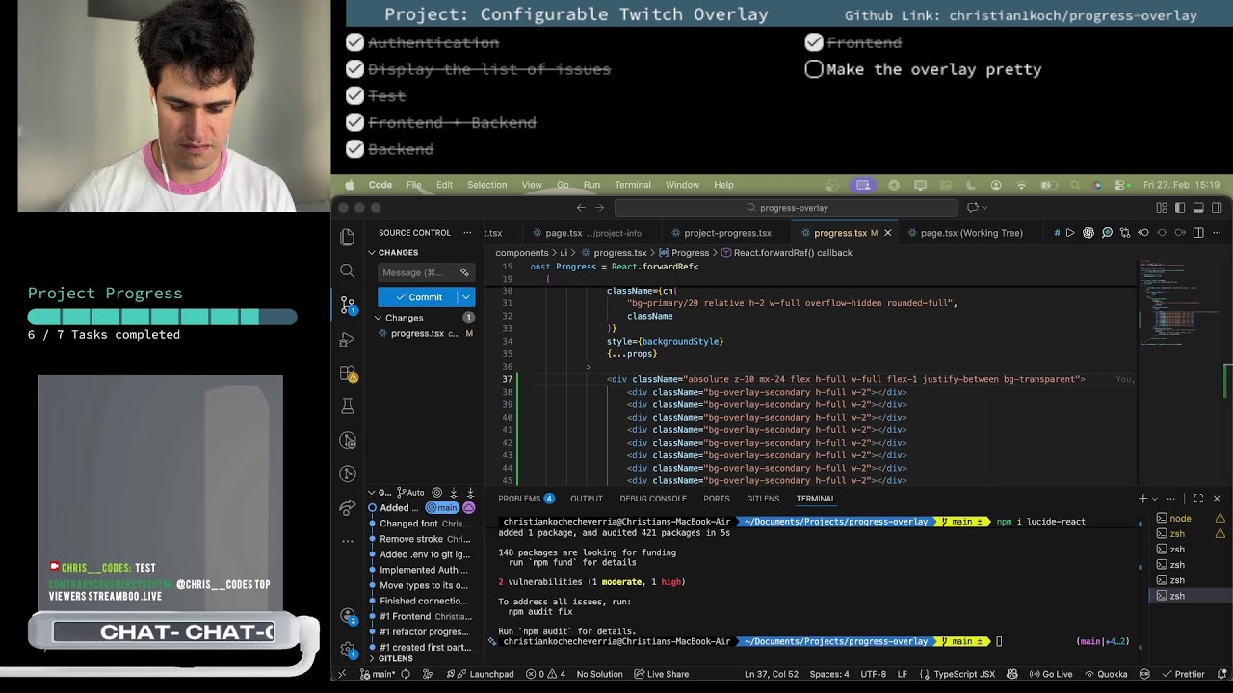Toggle the 'Display the list of issues' checkbox
The width and height of the screenshot is (1233, 693).
[x=354, y=69]
